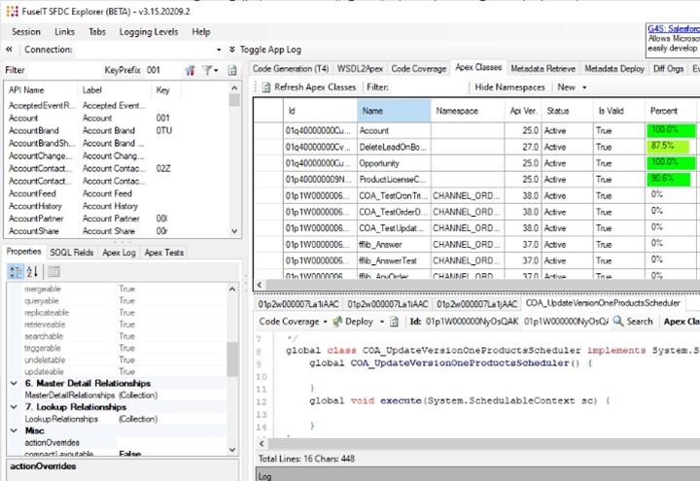Image resolution: width=700 pixels, height=481 pixels.
Task: Click the 90.6% coverage bar for ProductLicenseC...
Action: 669,179
